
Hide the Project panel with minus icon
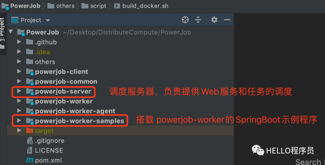pyautogui.click(x=227, y=20)
